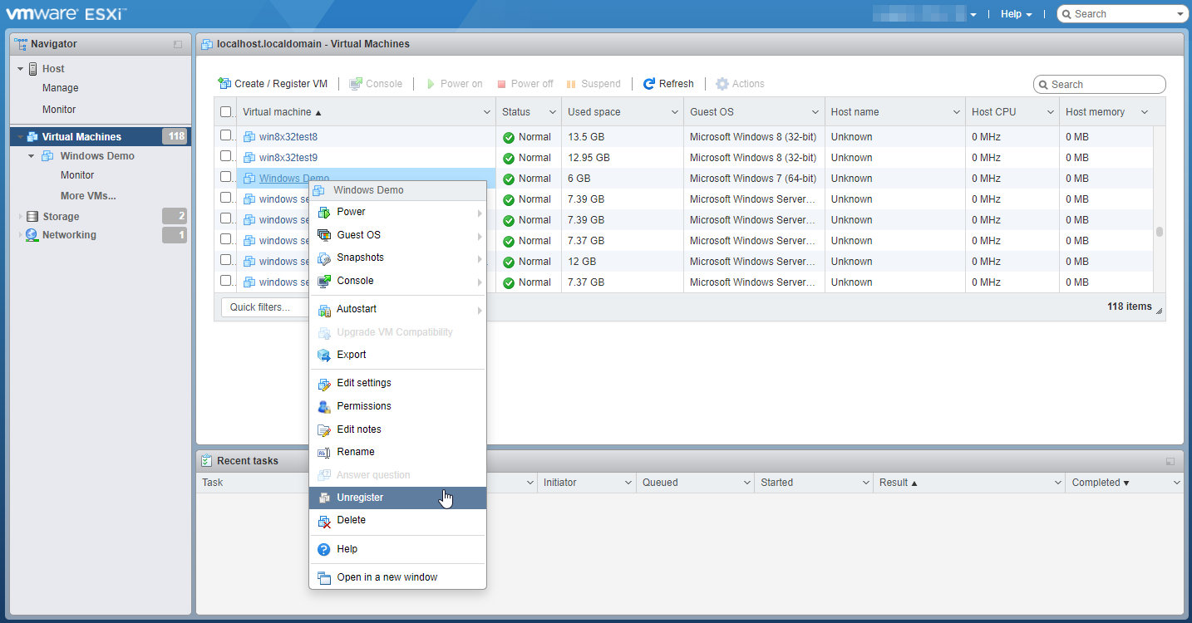The width and height of the screenshot is (1192, 623).
Task: Tick the win8x32test9 row checkbox
Action: point(225,156)
